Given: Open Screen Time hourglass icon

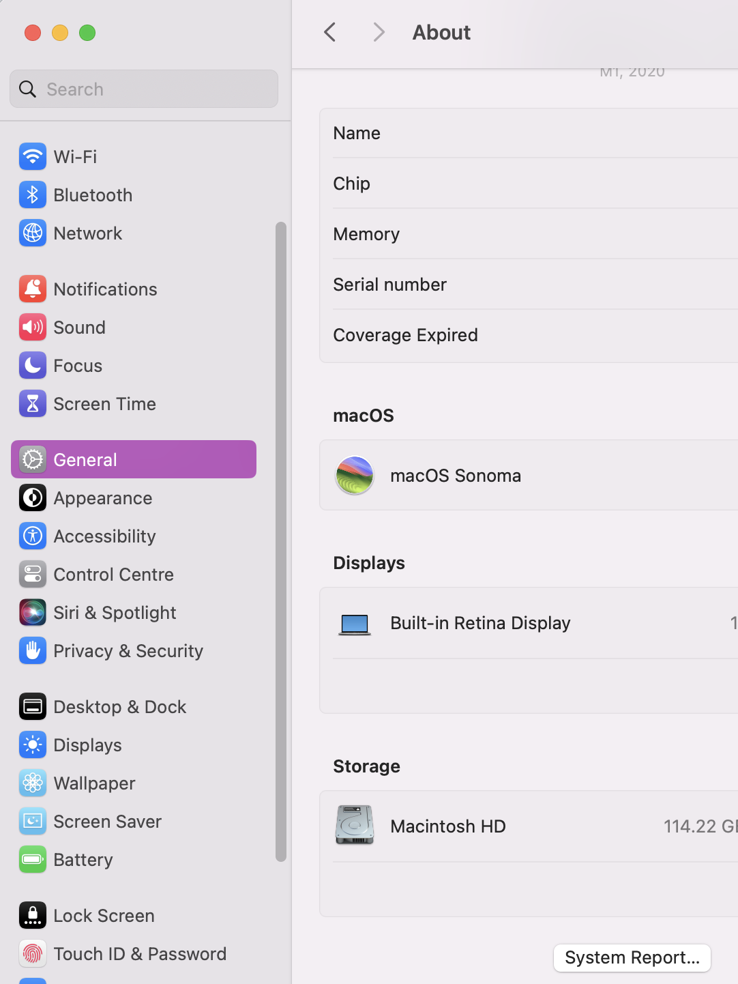Looking at the screenshot, I should point(33,404).
